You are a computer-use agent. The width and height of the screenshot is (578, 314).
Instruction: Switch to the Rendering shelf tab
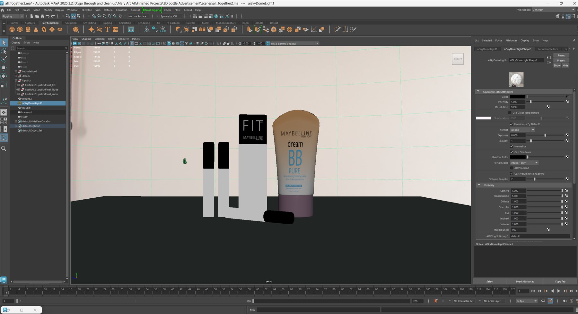click(x=144, y=23)
